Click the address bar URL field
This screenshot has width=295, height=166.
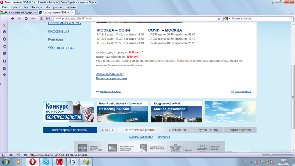[135, 19]
